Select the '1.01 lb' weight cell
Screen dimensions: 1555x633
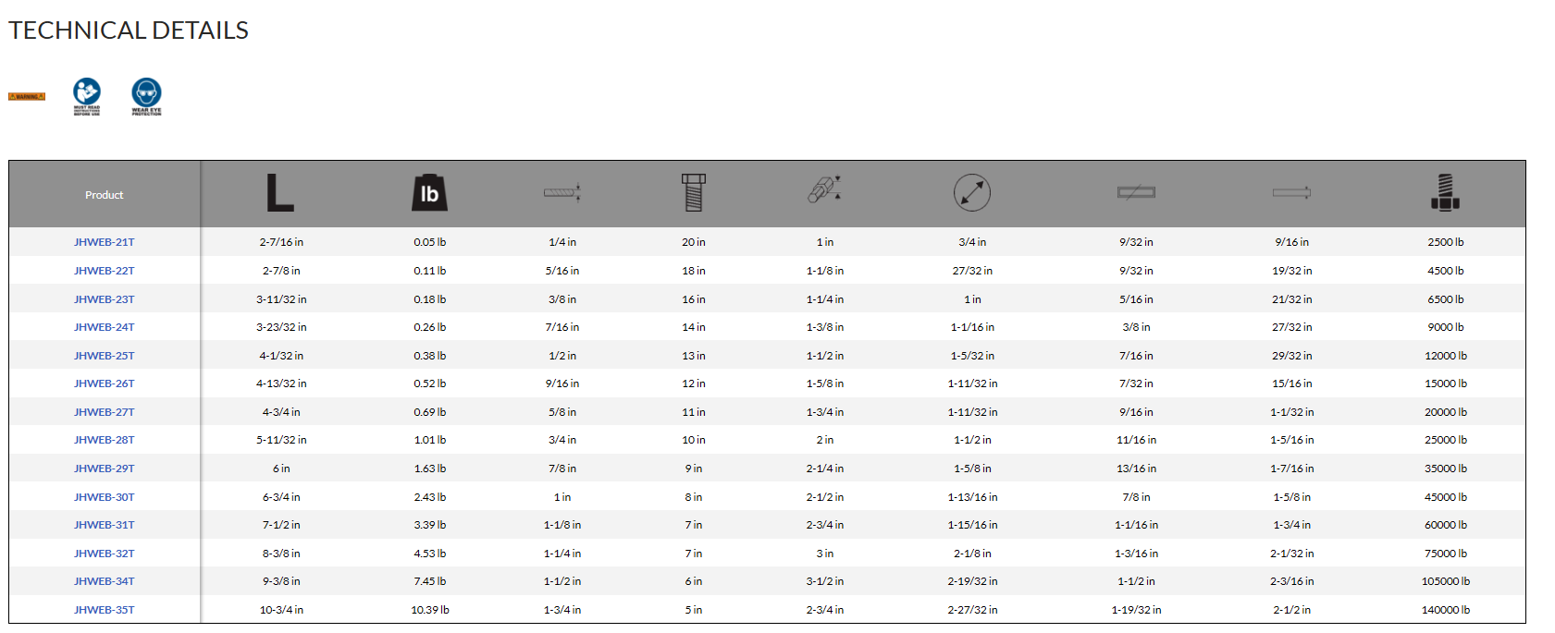[x=429, y=440]
